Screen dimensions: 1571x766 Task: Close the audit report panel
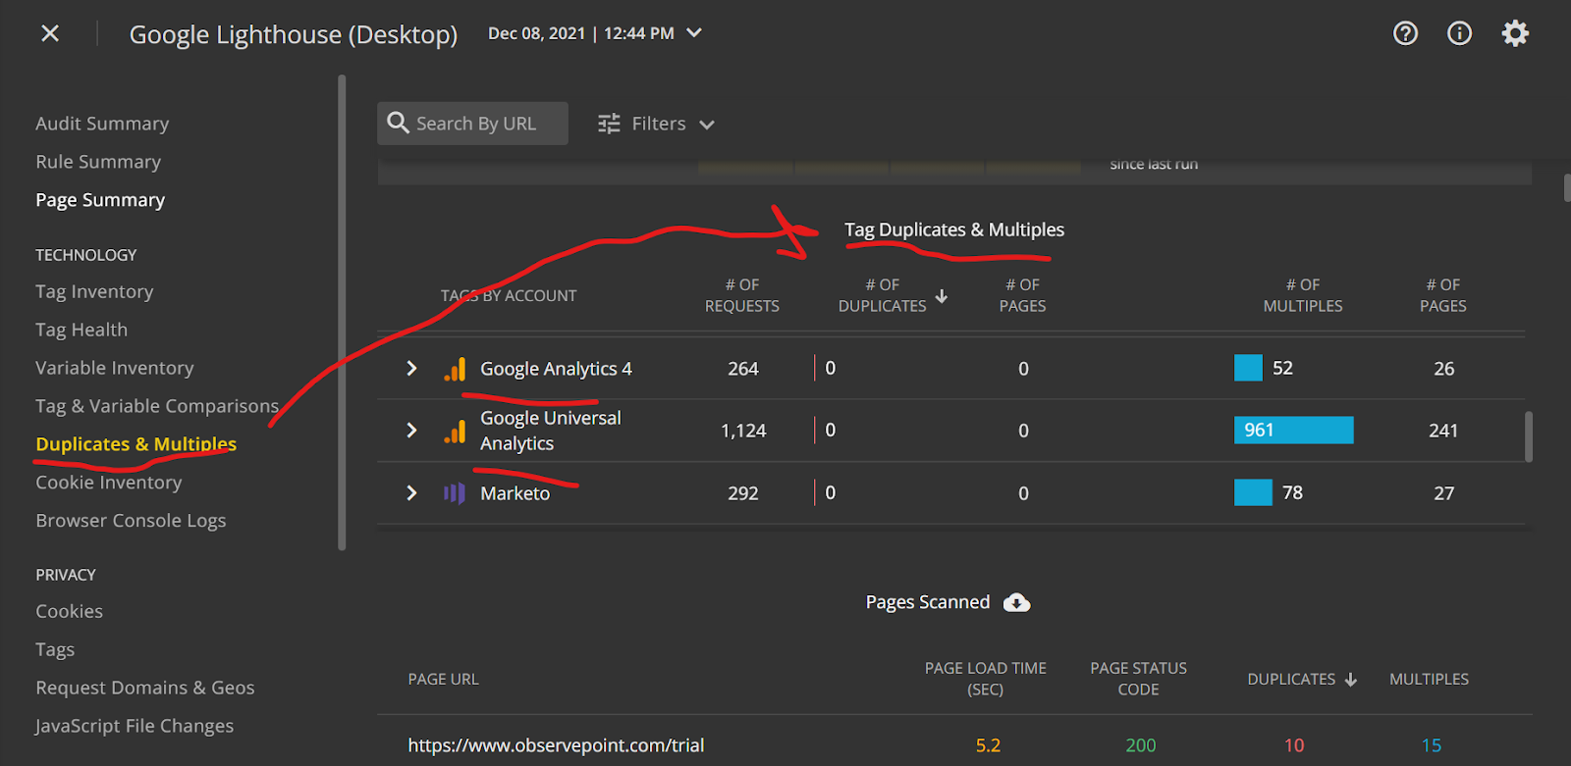click(50, 33)
